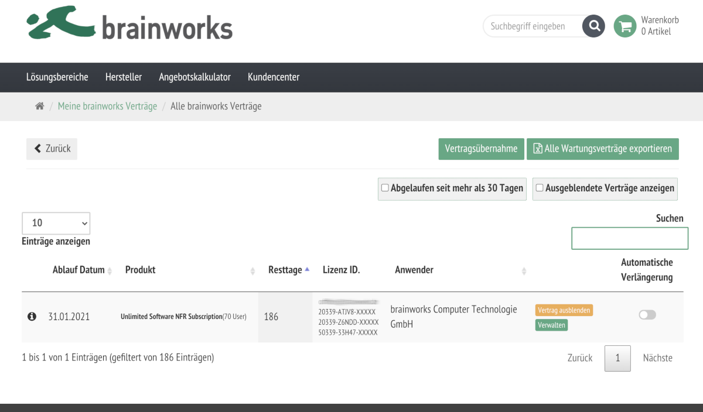Tick 'Ausgeblendete Verträge anzeigen' checkbox
Image resolution: width=703 pixels, height=412 pixels.
pos(540,188)
